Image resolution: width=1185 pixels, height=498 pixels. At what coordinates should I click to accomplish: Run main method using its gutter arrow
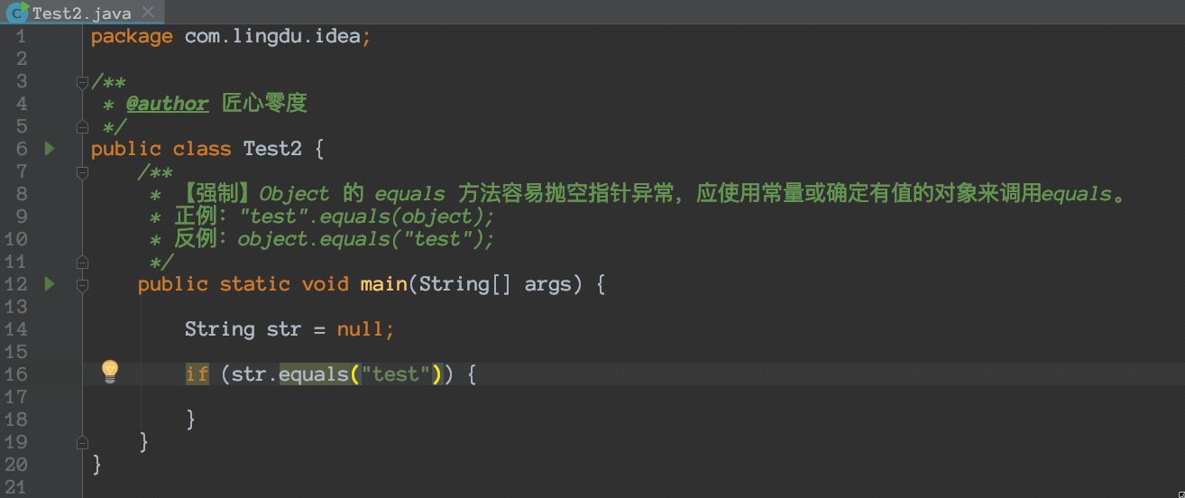[50, 284]
